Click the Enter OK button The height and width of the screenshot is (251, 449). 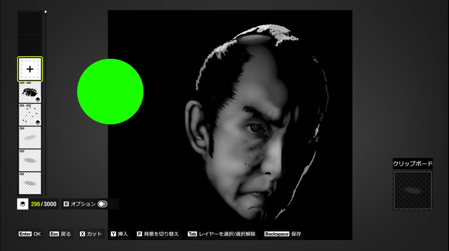pyautogui.click(x=30, y=234)
